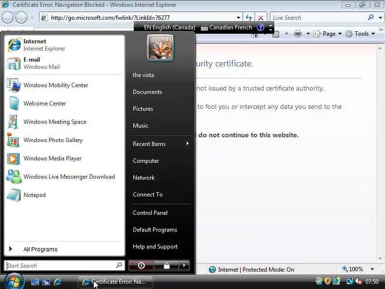Launch Notepad from Start menu
The height and width of the screenshot is (289, 385).
[64, 195]
